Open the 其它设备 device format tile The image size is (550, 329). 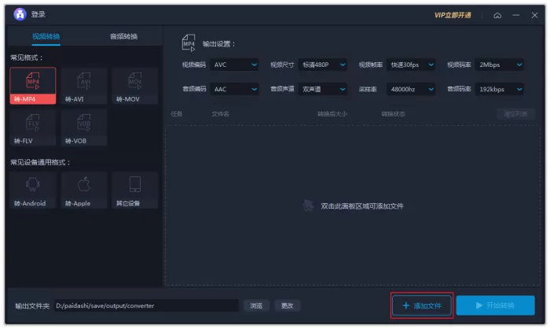coord(135,190)
